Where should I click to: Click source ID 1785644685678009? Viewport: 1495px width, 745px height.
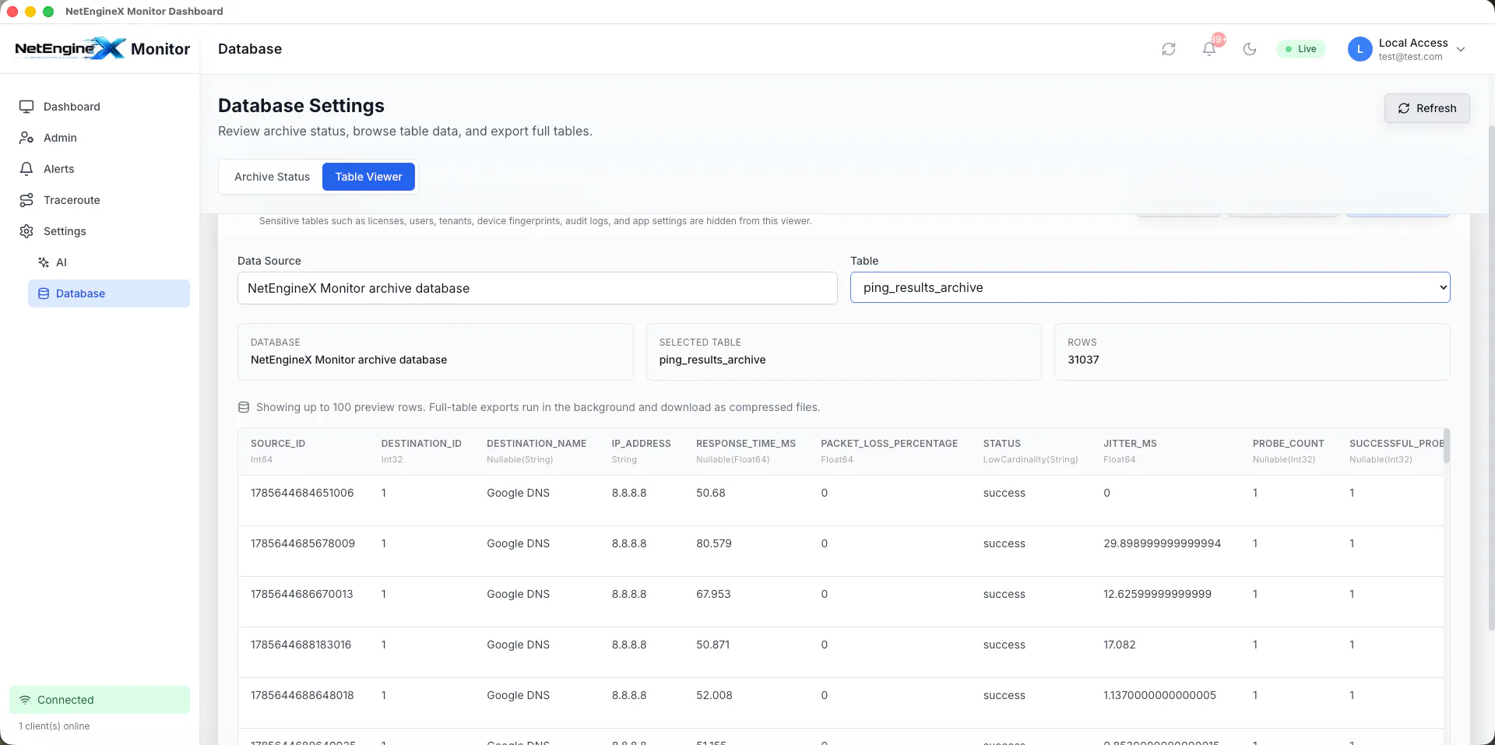[303, 543]
